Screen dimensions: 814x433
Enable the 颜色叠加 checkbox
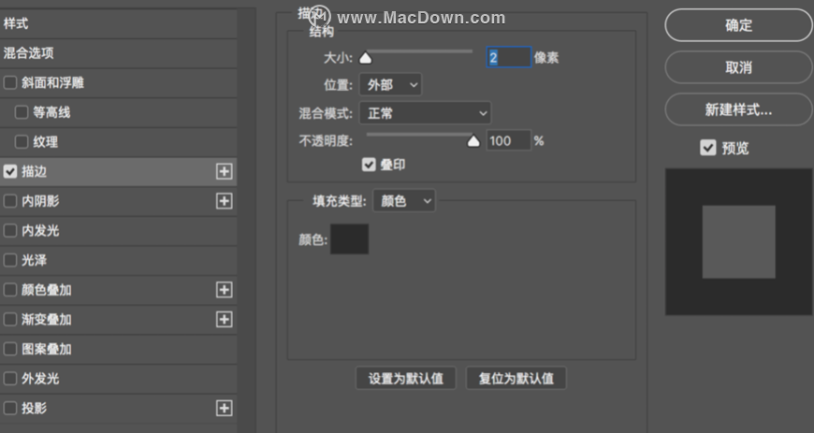(x=10, y=290)
